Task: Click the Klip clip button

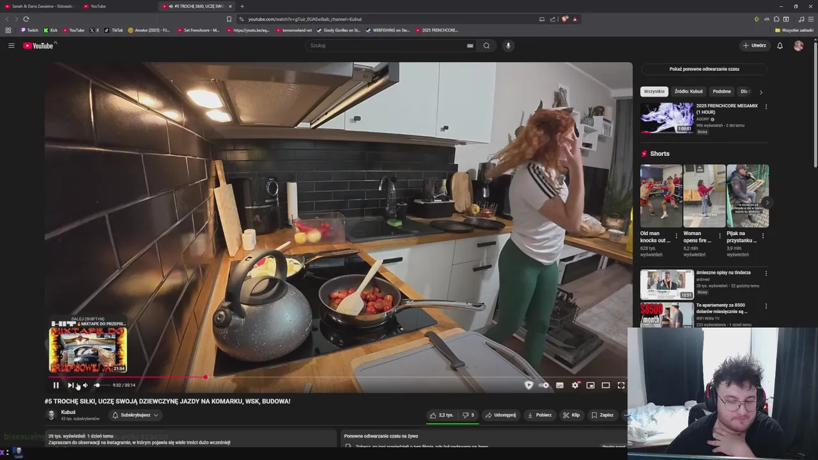Action: [571, 415]
